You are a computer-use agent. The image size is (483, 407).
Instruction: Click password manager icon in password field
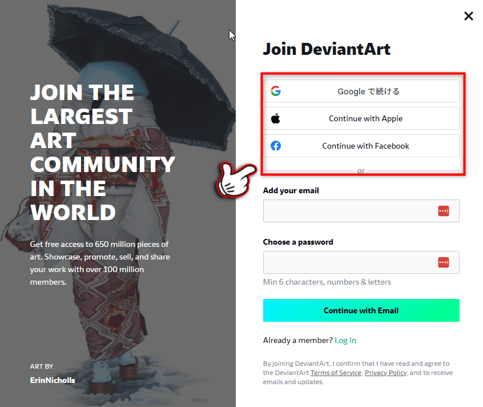click(x=444, y=262)
